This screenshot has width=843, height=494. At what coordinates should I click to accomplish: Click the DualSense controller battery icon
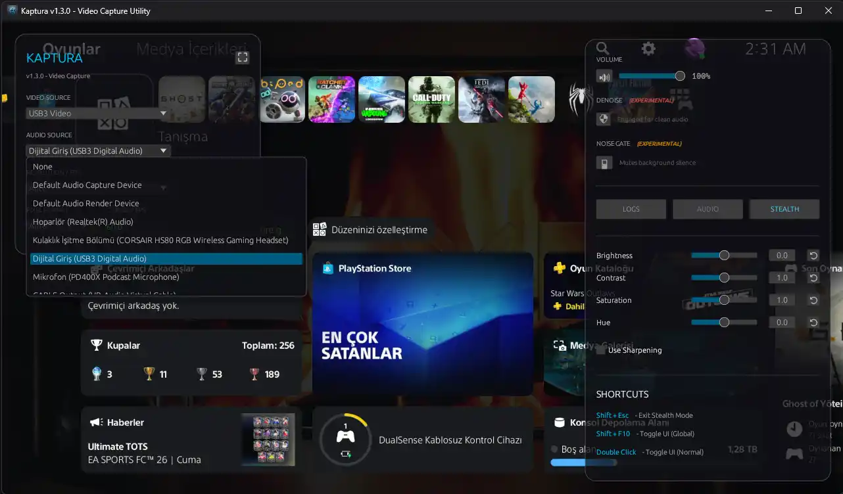[x=345, y=453]
